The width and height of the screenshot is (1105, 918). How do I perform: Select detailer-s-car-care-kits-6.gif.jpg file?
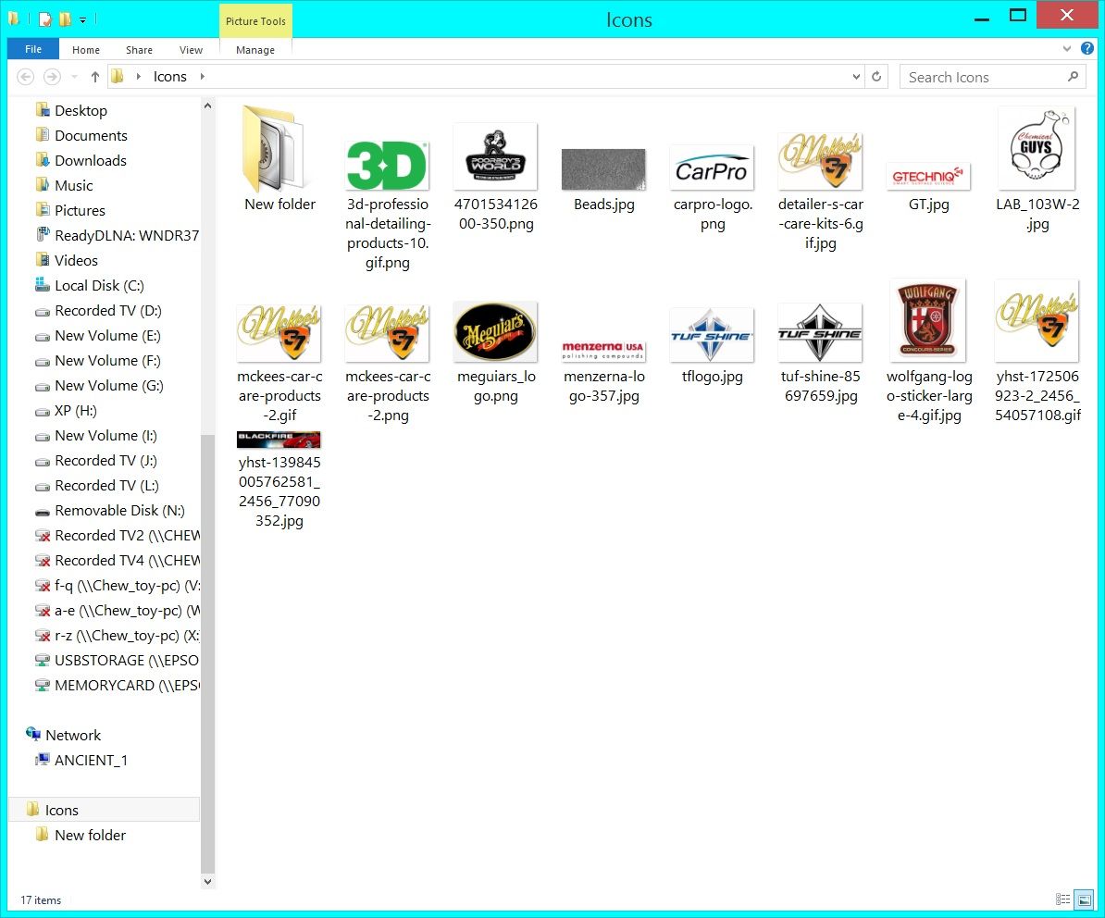[x=820, y=193]
